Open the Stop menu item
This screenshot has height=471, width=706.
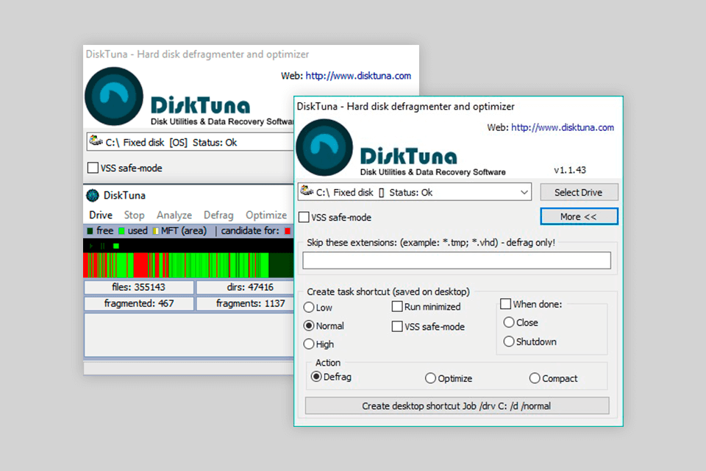(x=134, y=215)
